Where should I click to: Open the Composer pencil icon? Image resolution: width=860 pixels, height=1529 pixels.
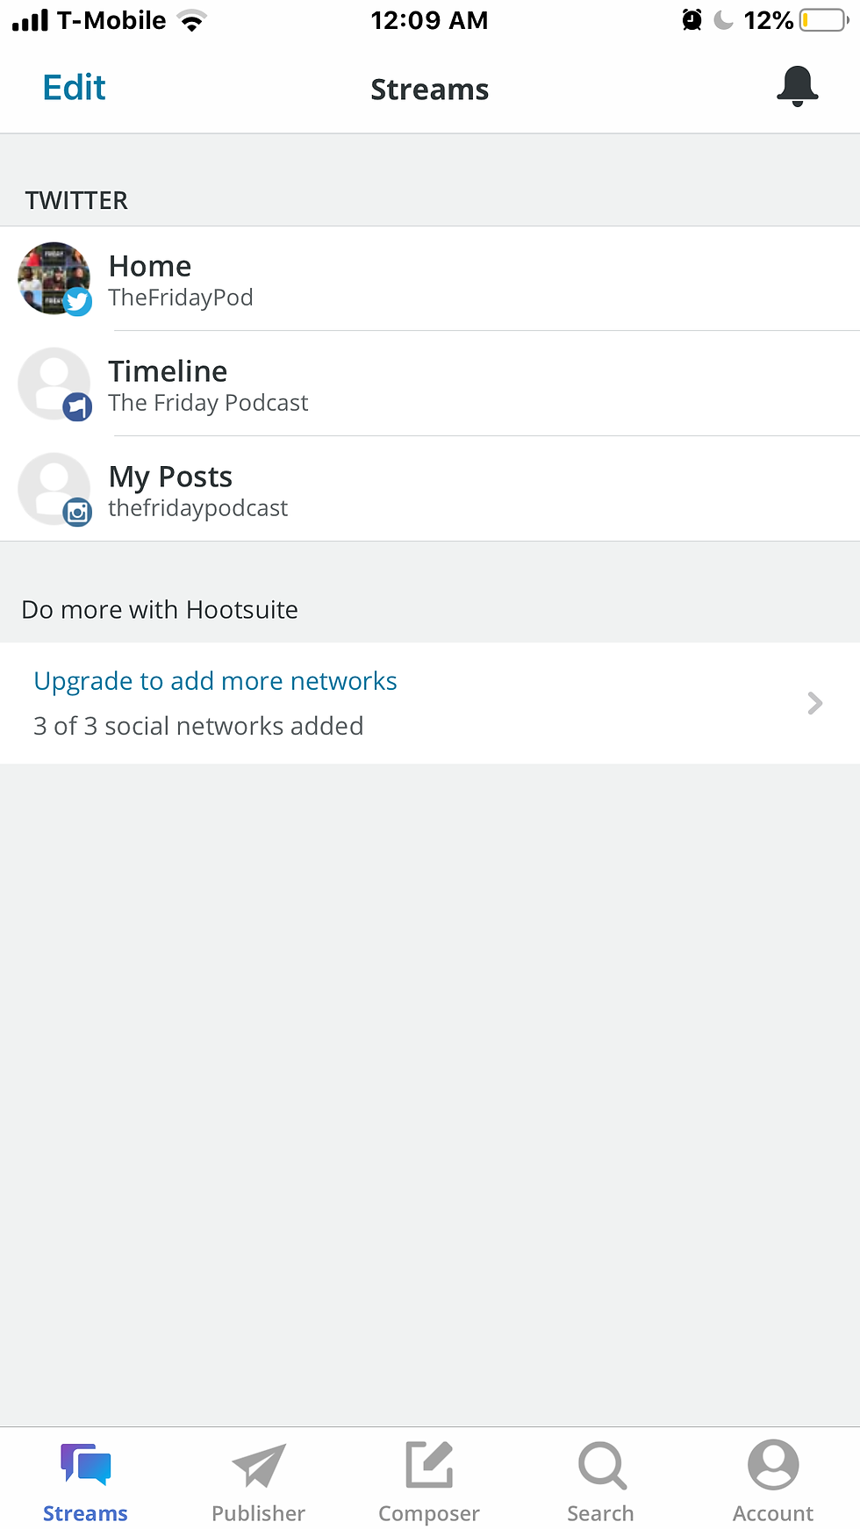(x=429, y=1465)
